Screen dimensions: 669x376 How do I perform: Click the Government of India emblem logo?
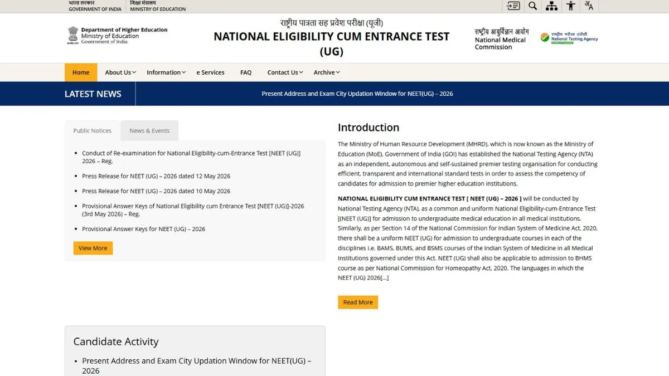click(x=73, y=35)
